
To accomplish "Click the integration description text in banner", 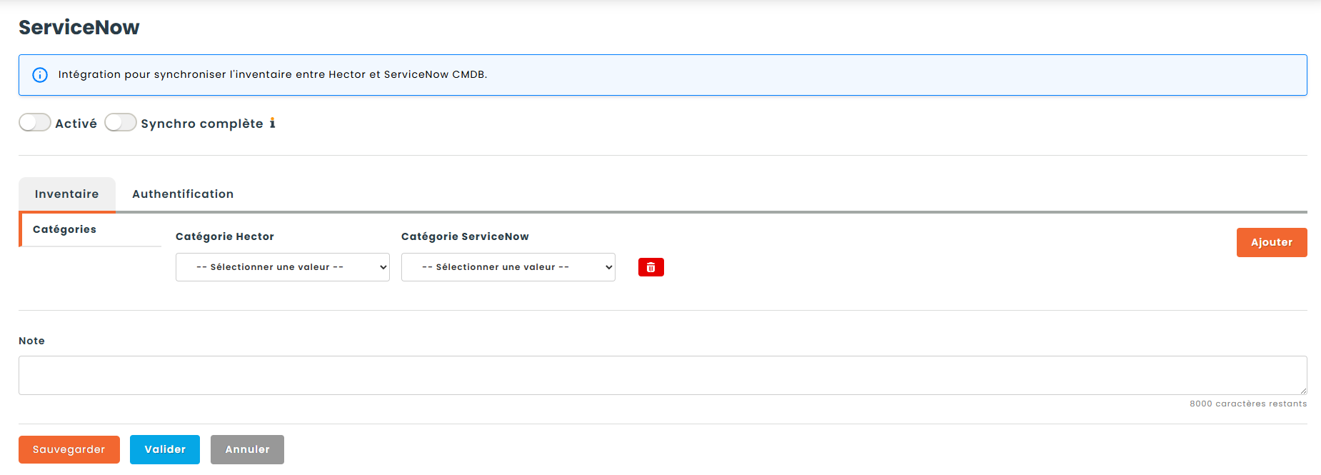I will 273,74.
